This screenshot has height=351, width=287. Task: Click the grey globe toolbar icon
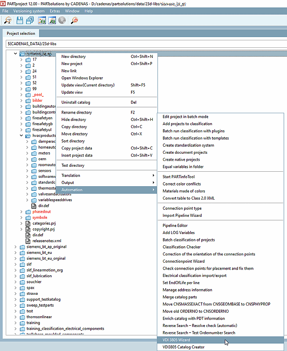click(x=62, y=20)
